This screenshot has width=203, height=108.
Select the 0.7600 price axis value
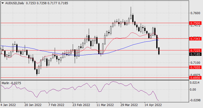(195, 13)
